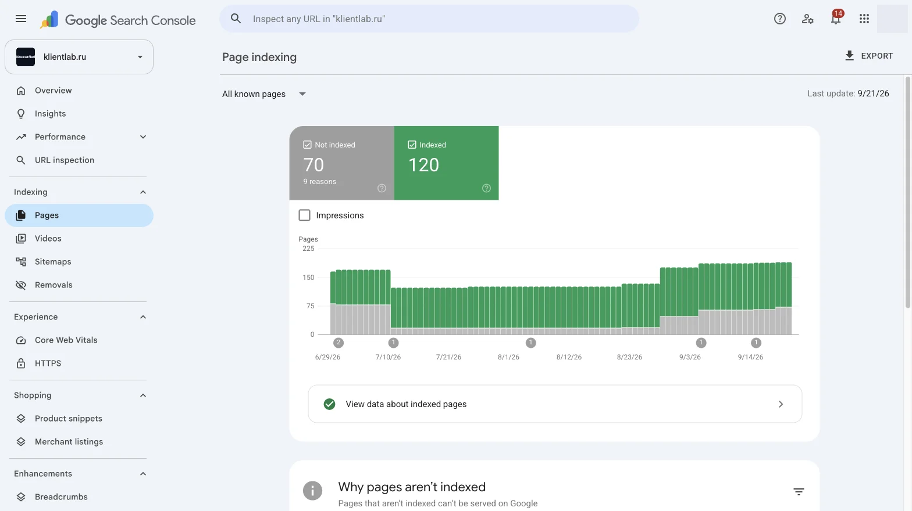
Task: Toggle the Not indexed checkbox card
Action: point(342,163)
